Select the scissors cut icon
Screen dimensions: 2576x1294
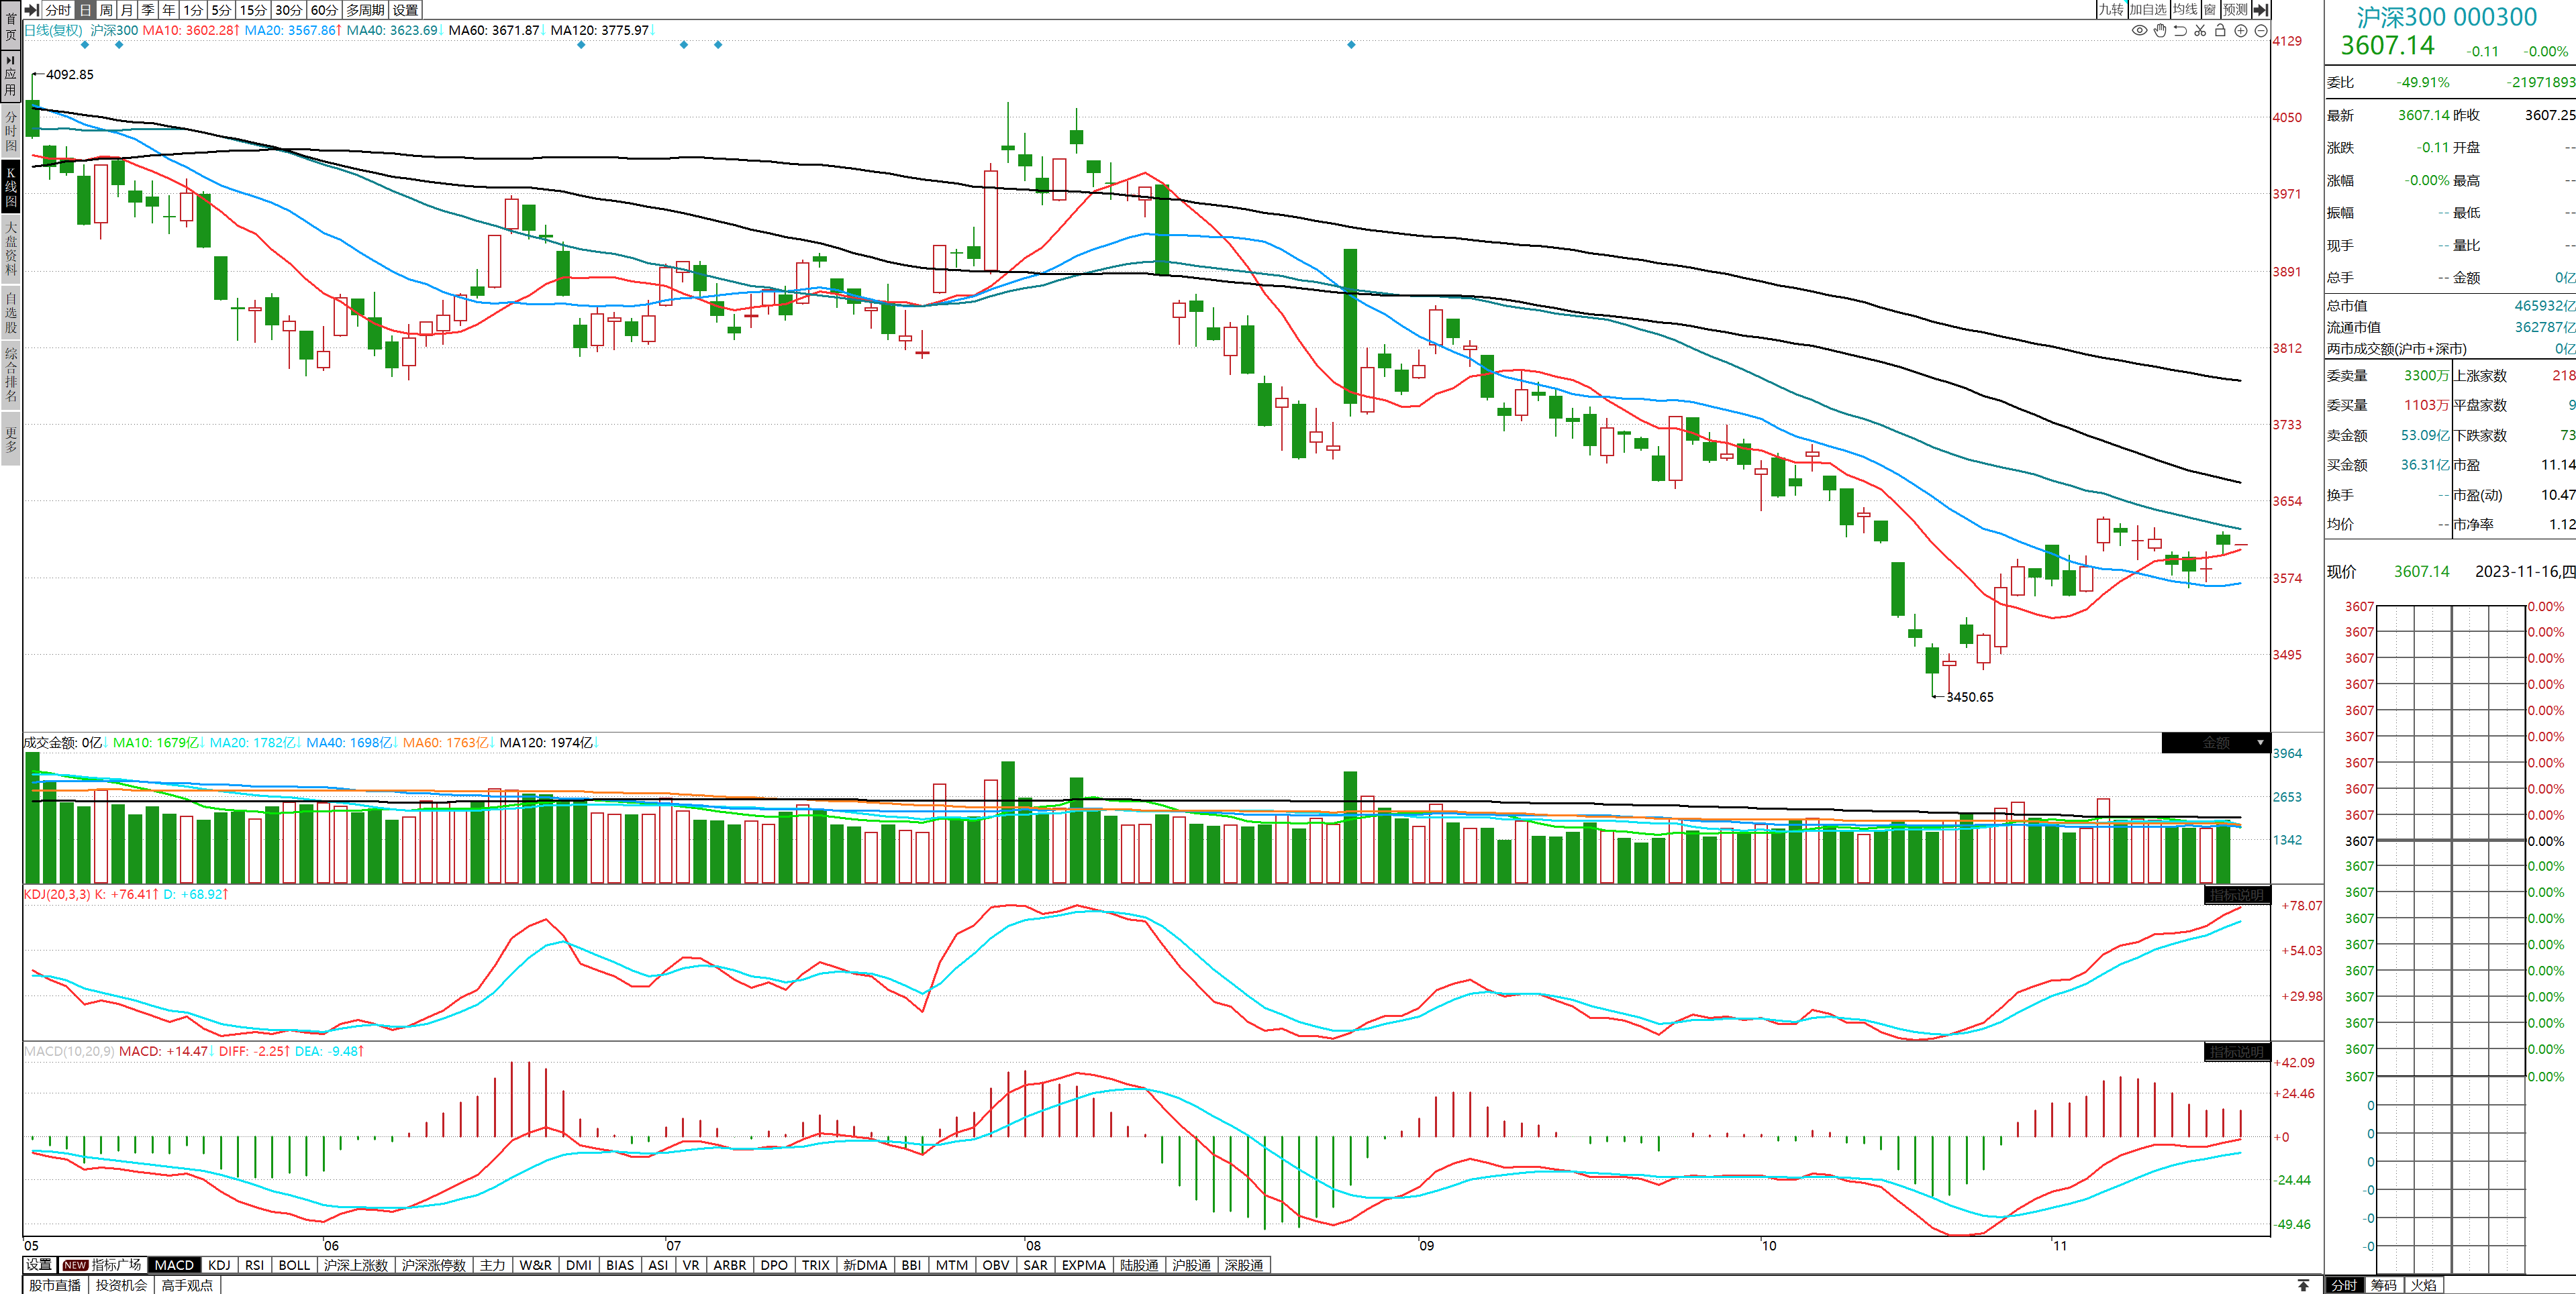2200,30
